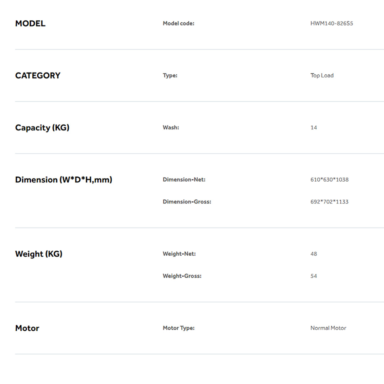Select the Weight-Gross label
The height and width of the screenshot is (384, 384).
click(x=182, y=276)
